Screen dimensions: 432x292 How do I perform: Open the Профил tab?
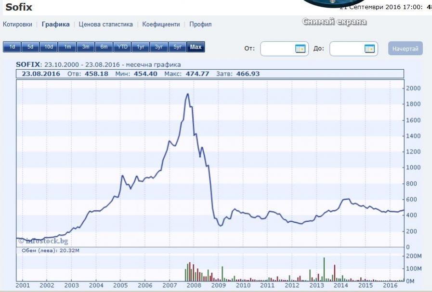click(x=200, y=24)
